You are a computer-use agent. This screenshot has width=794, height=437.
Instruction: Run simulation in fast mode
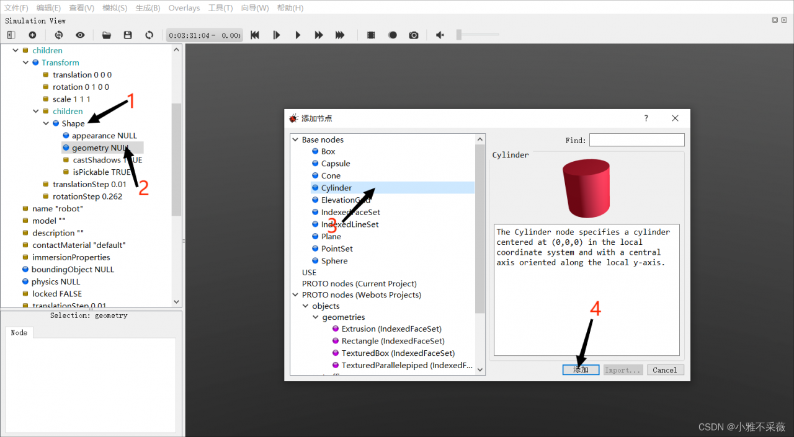click(x=319, y=35)
